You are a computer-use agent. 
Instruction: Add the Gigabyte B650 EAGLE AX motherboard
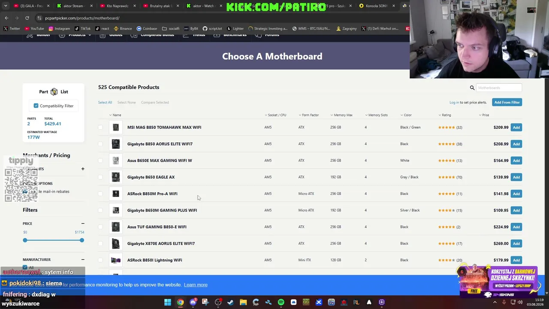516,177
